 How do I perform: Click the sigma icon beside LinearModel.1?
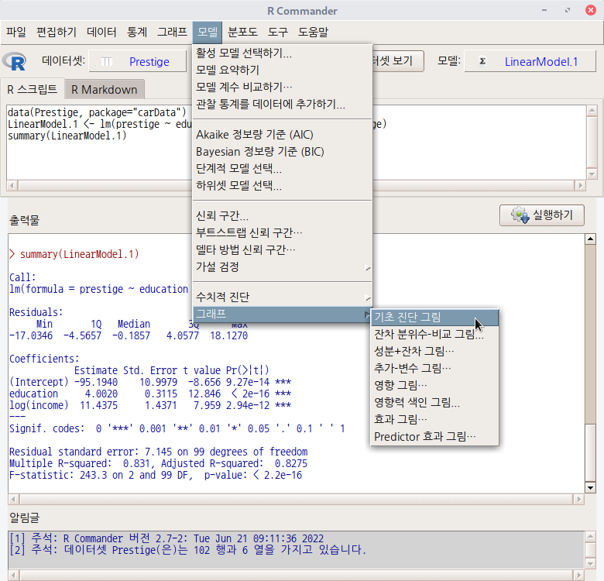click(x=482, y=61)
